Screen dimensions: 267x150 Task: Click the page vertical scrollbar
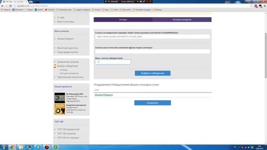(x=265, y=55)
